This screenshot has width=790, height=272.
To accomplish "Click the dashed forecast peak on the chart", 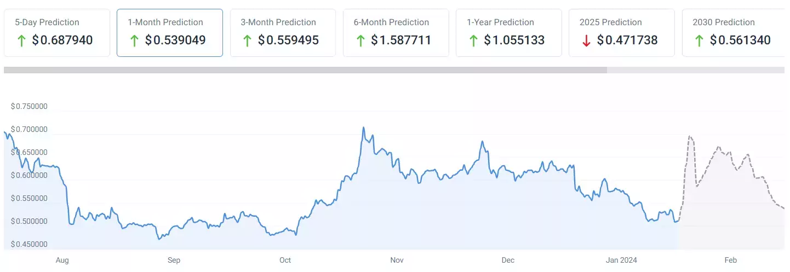I will (x=690, y=136).
